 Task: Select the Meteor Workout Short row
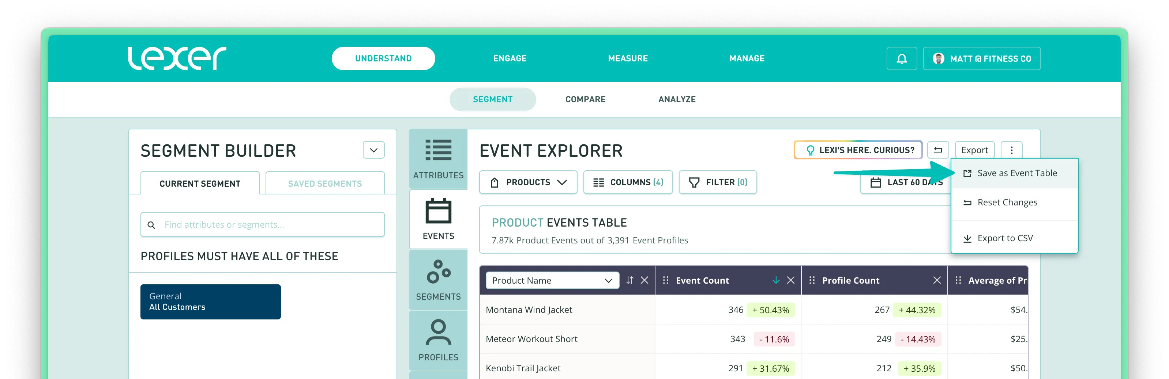tap(753, 339)
